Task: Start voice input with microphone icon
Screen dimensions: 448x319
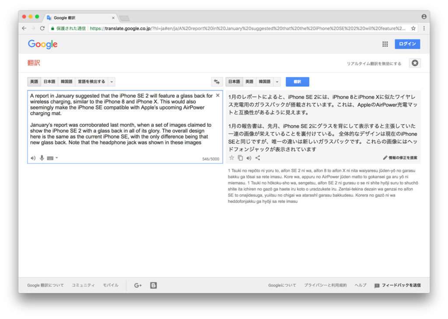Action: [x=42, y=158]
